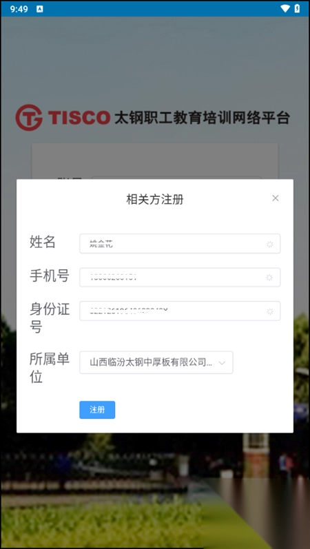Click the spinner icon in the 姓名 field
310x549 pixels.
tap(270, 245)
